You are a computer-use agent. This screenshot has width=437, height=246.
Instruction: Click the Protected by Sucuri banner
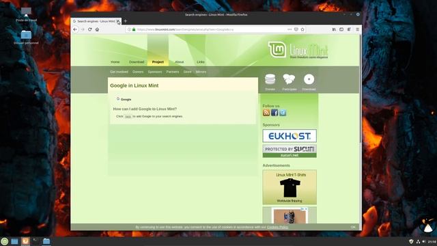290,151
